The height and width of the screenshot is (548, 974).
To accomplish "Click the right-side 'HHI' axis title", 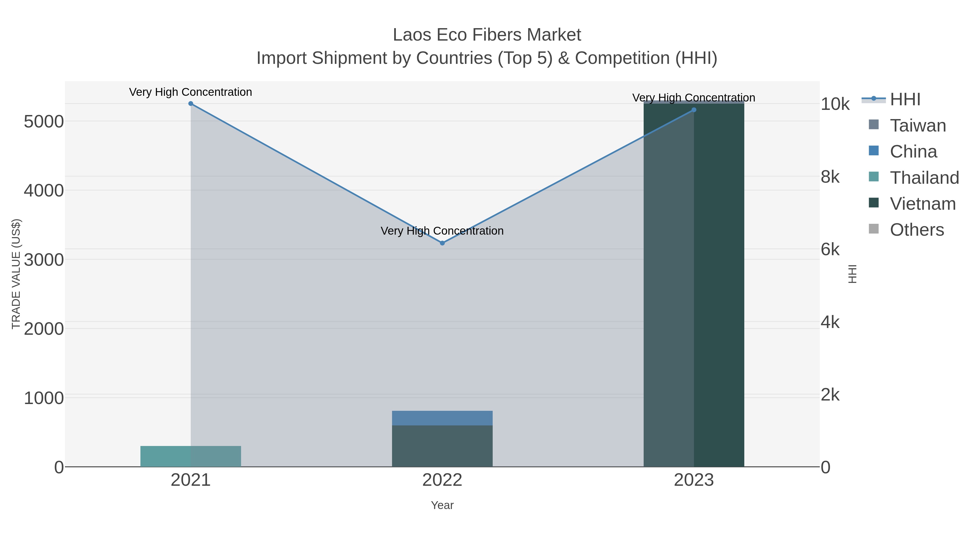I will click(x=852, y=274).
